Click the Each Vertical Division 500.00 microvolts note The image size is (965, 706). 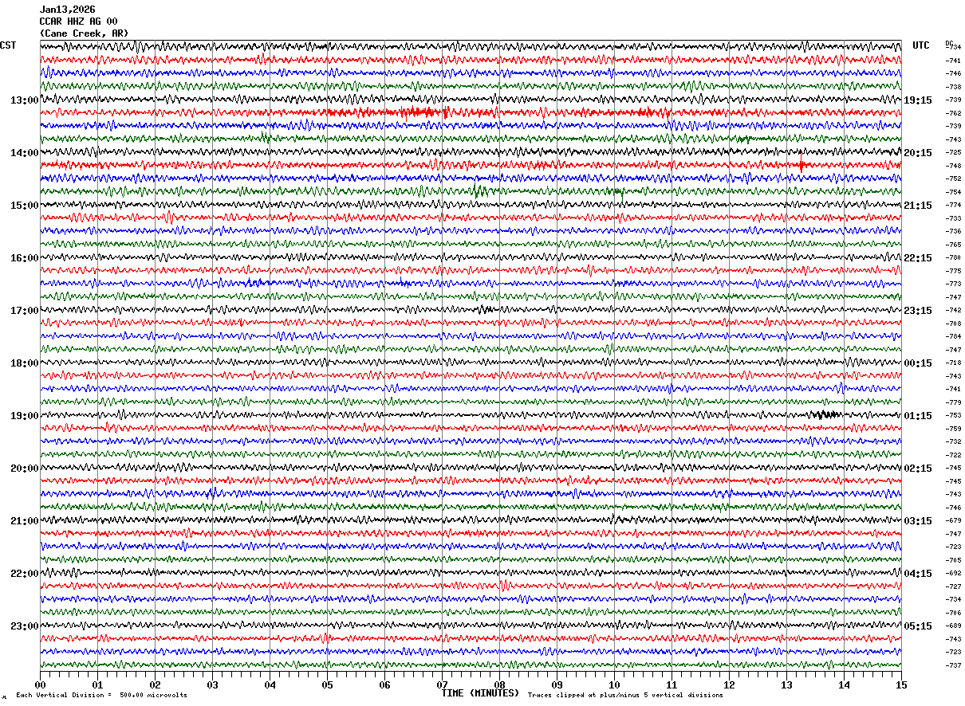pos(101,696)
